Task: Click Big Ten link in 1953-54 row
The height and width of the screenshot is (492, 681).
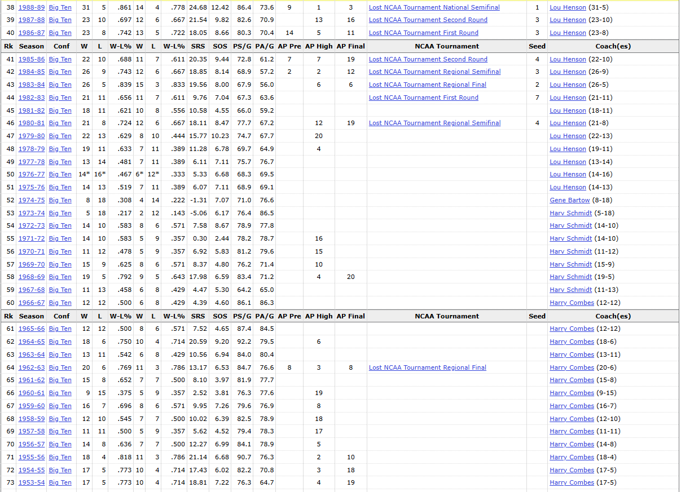Action: coord(60,482)
